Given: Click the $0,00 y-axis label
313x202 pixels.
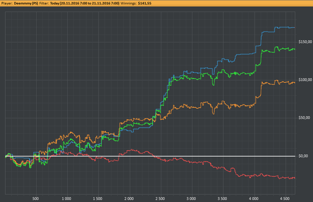Looking at the screenshot, I should click(303, 156).
